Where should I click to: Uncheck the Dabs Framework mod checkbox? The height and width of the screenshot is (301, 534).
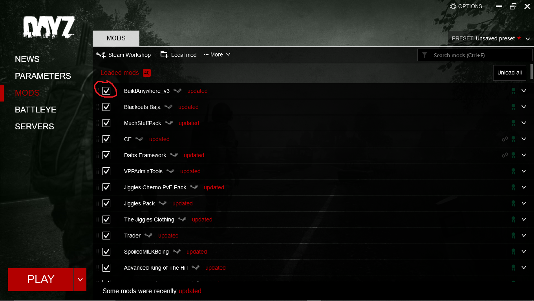point(106,155)
